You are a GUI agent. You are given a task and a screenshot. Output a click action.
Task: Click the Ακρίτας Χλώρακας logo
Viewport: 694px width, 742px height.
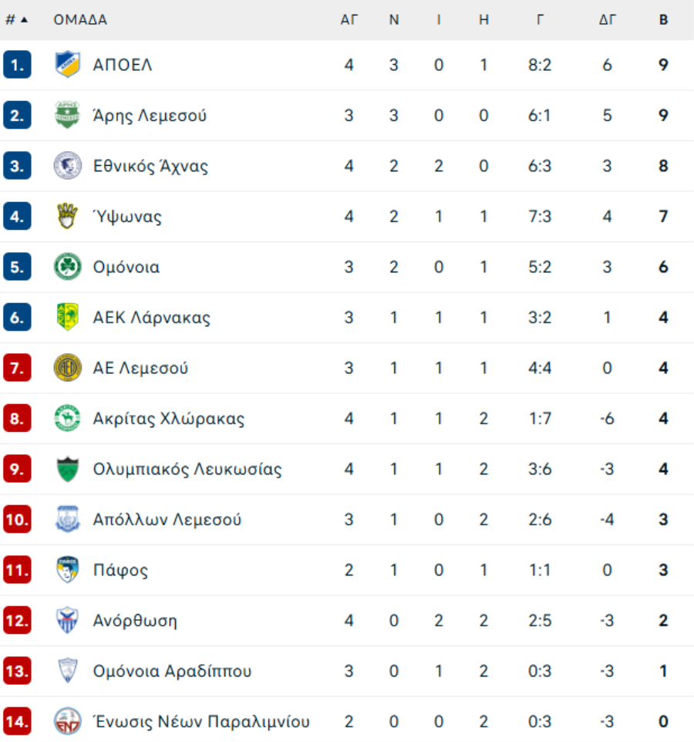pyautogui.click(x=67, y=418)
